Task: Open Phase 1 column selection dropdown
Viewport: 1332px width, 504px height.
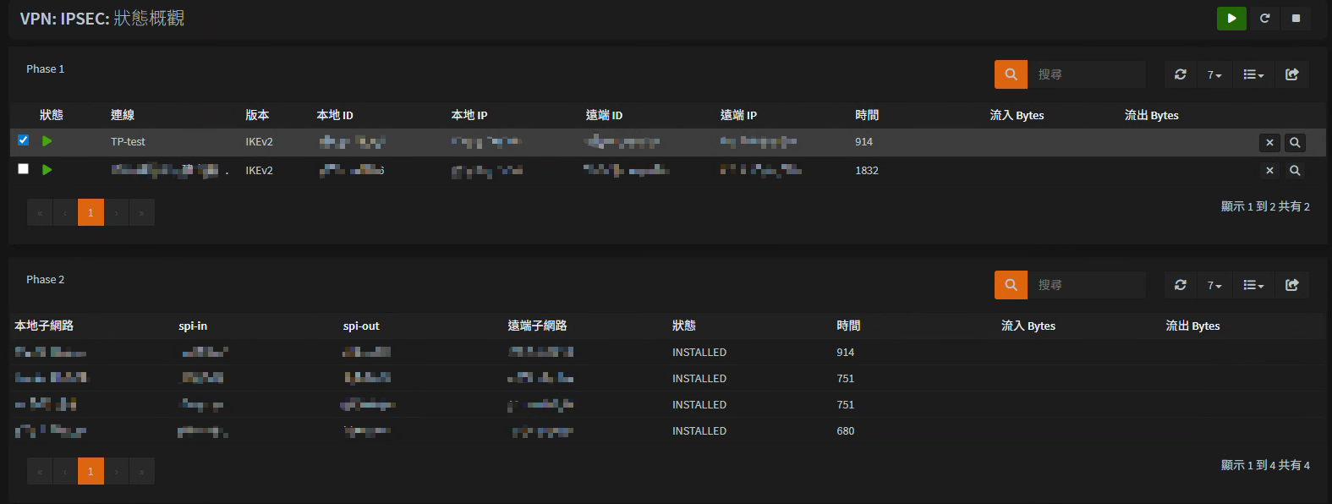Action: pyautogui.click(x=1253, y=74)
